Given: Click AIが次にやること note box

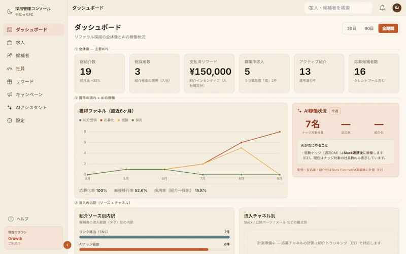Looking at the screenshot, I should click(346, 152).
